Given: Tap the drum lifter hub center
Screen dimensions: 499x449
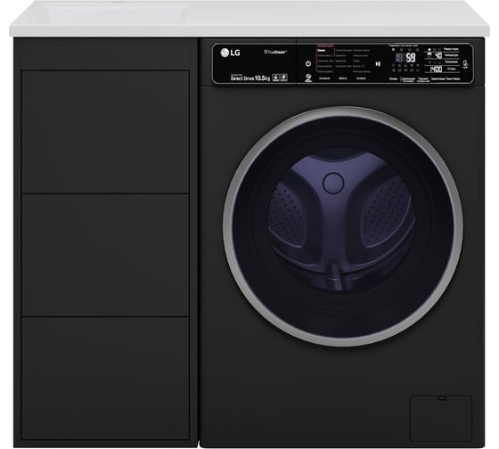Looking at the screenshot, I should point(333,183).
